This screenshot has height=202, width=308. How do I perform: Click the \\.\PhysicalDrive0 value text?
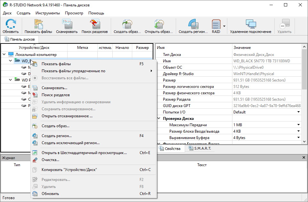(x=248, y=67)
